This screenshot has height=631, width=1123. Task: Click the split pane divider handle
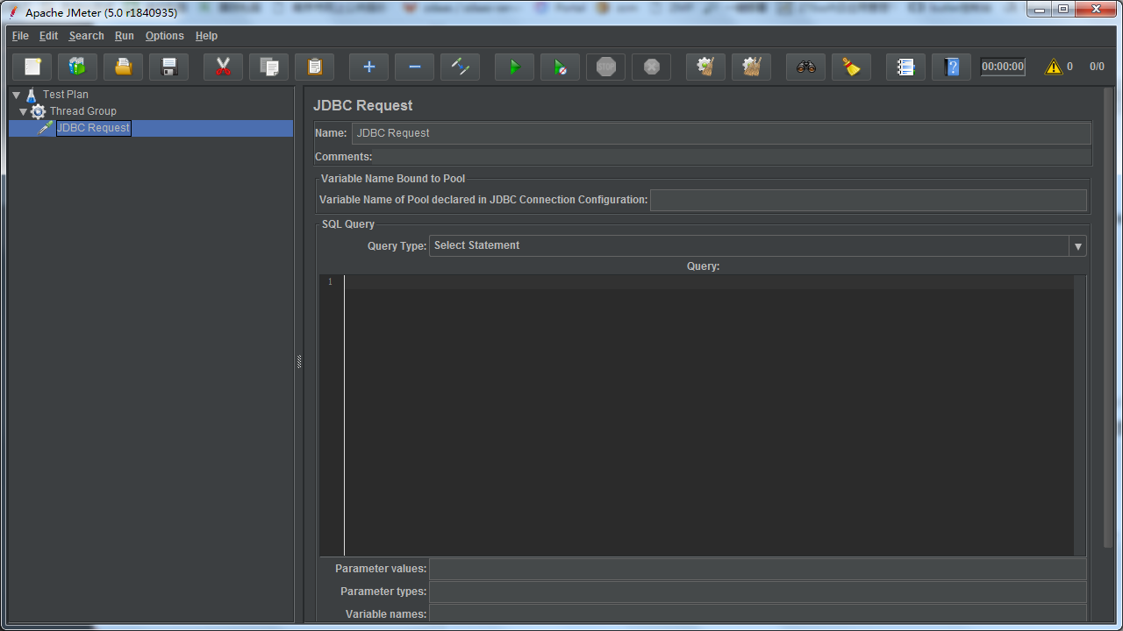(299, 361)
